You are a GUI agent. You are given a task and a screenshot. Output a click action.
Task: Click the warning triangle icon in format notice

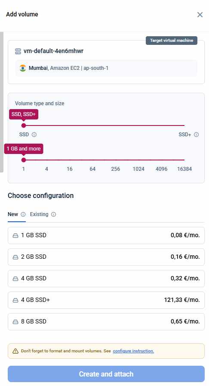click(x=15, y=351)
